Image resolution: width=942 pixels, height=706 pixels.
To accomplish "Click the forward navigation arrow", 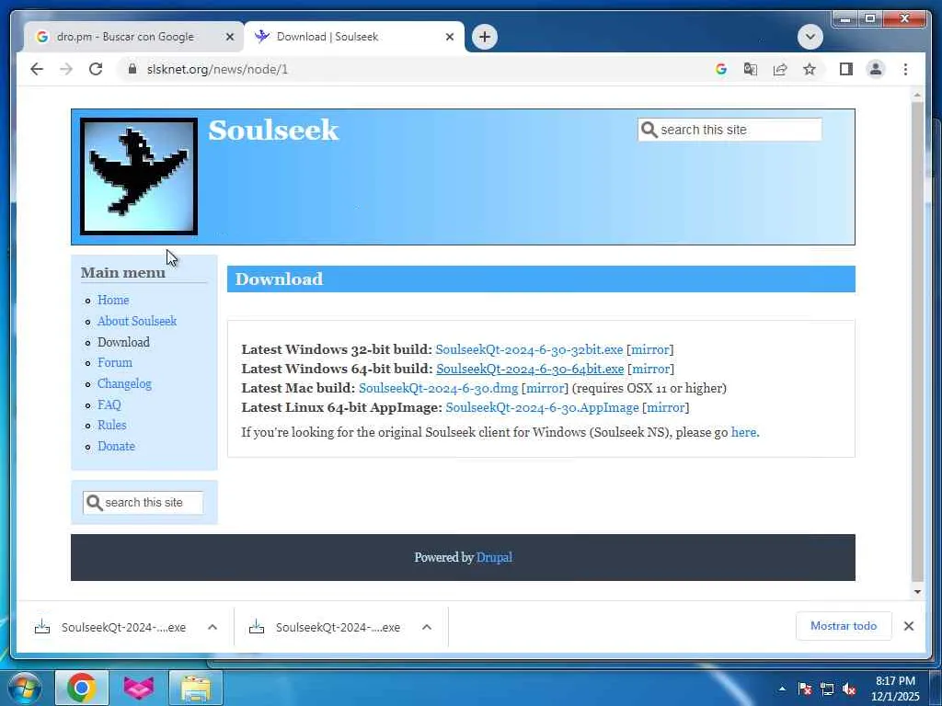I will click(x=66, y=69).
